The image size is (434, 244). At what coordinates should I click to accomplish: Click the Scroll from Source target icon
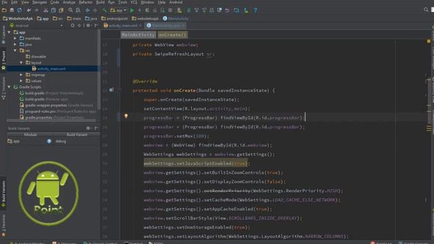point(73,26)
